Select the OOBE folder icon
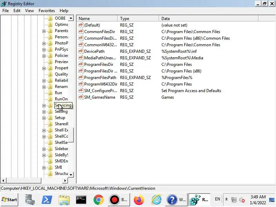This screenshot has width=276, height=207. pos(50,18)
